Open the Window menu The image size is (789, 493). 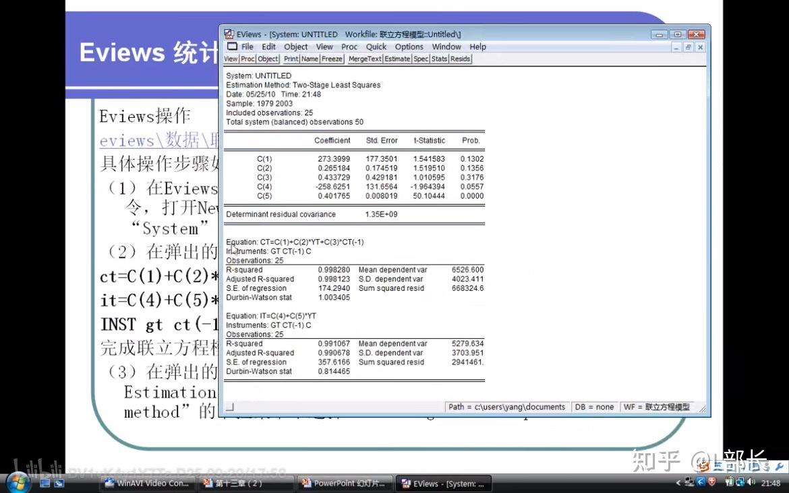click(x=446, y=46)
